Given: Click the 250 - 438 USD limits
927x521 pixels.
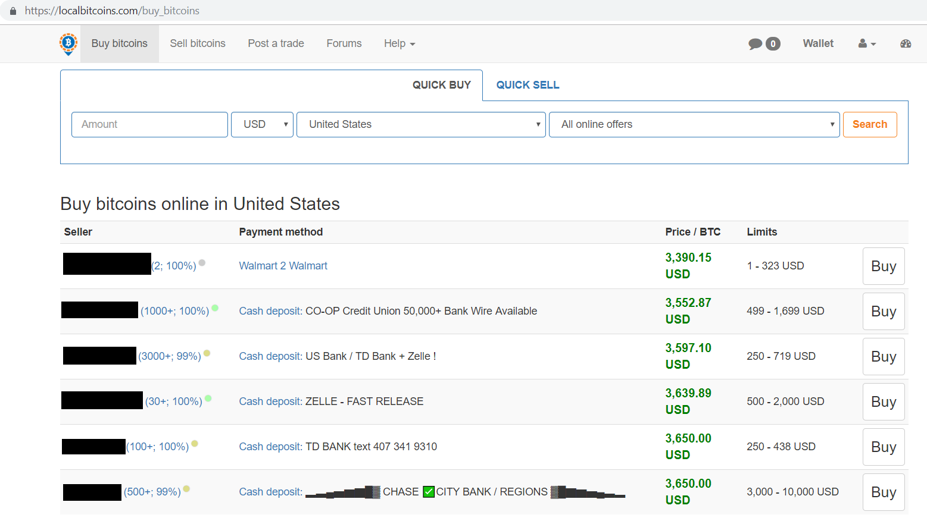Looking at the screenshot, I should [x=781, y=447].
